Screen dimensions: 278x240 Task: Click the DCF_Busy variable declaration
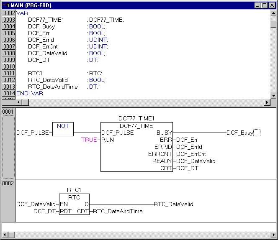41,27
